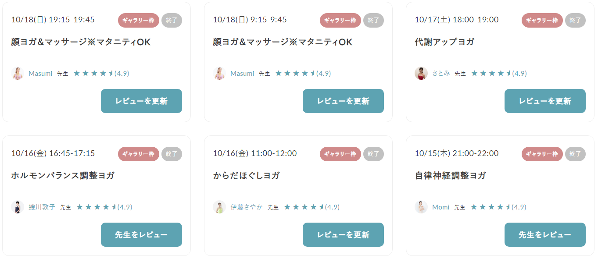Click Masumi's avatar in the 19:15 class card
598x259 pixels.
coord(18,73)
